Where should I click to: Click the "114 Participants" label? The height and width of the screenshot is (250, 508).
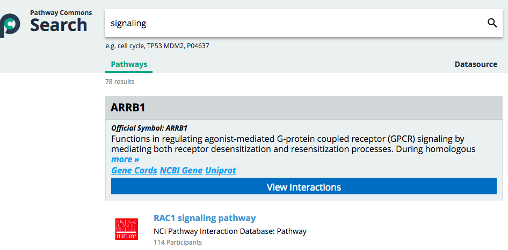coord(178,243)
